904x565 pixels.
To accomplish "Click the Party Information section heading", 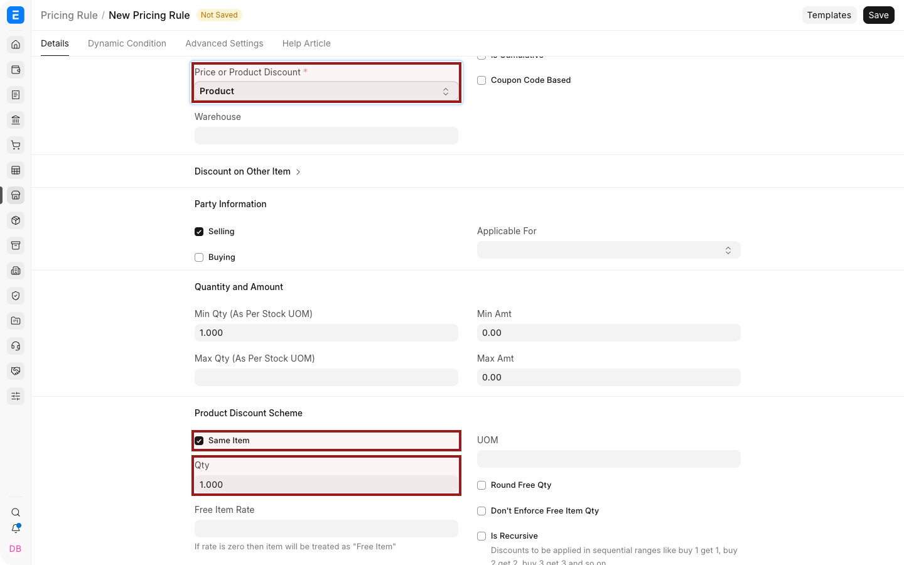I will pyautogui.click(x=230, y=204).
